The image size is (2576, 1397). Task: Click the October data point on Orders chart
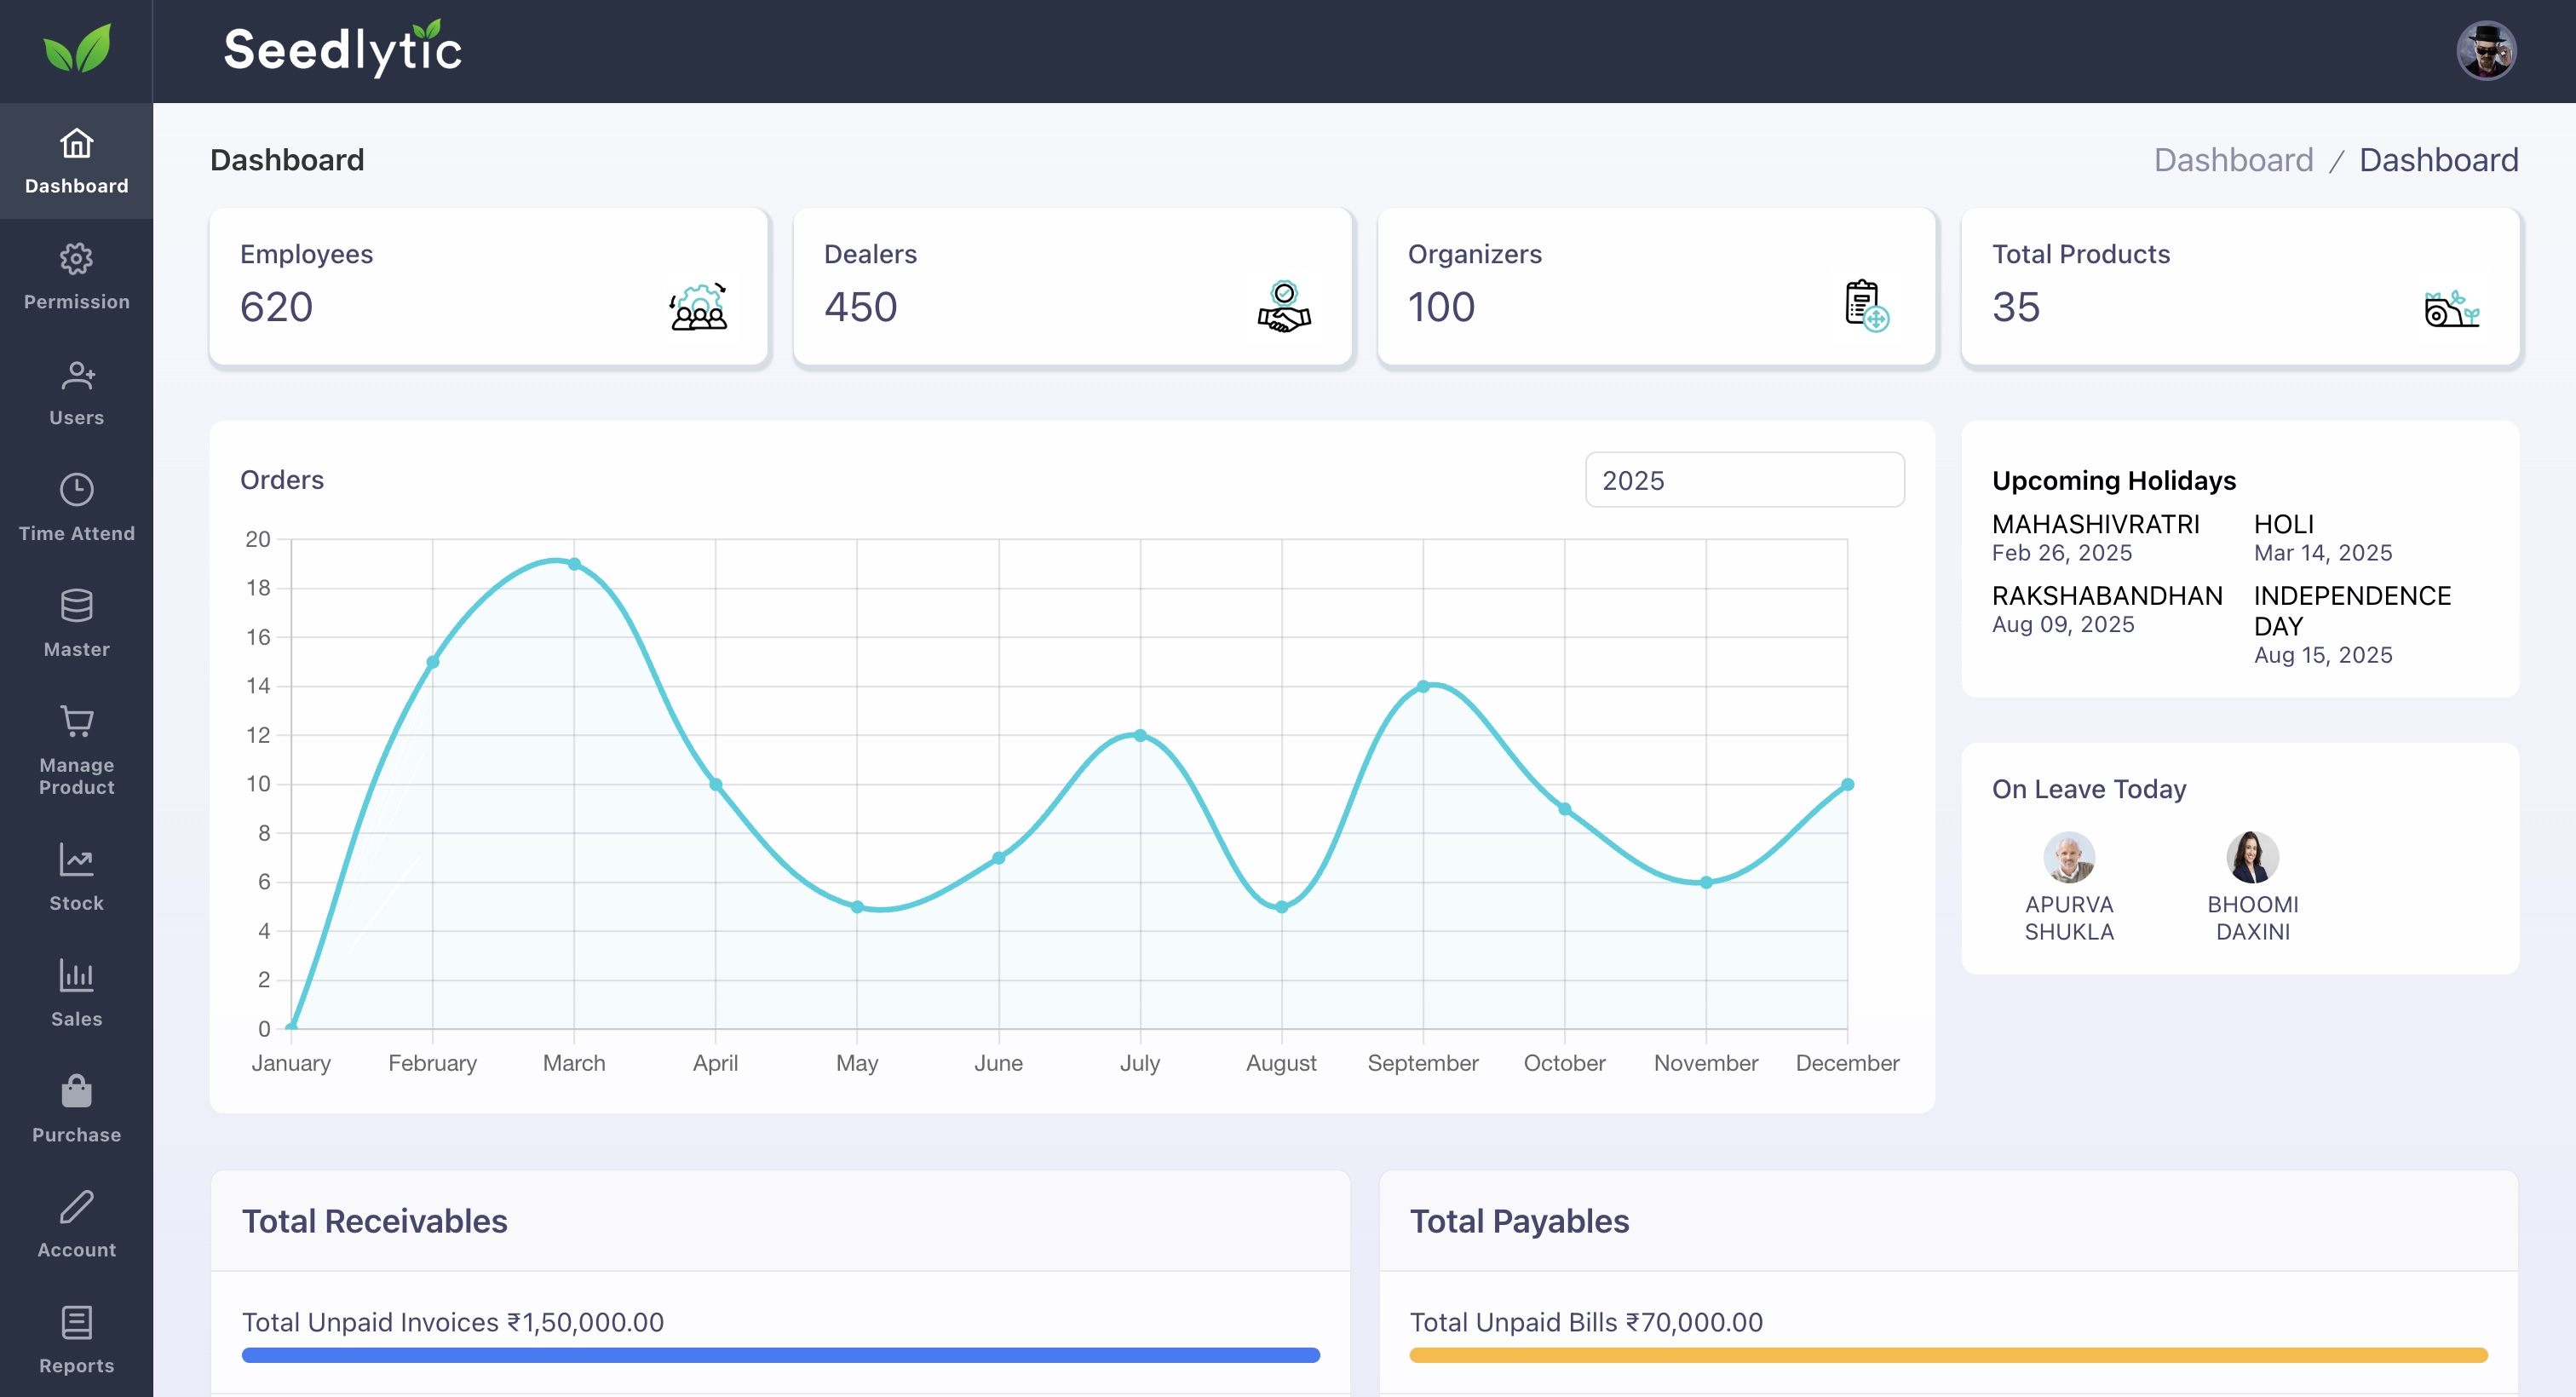(x=1564, y=809)
